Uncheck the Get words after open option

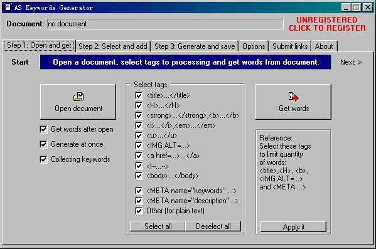pos(43,129)
